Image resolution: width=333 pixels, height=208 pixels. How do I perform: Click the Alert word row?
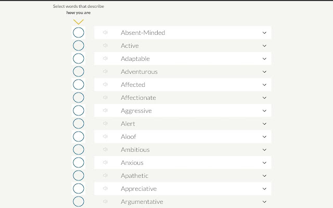pyautogui.click(x=182, y=124)
